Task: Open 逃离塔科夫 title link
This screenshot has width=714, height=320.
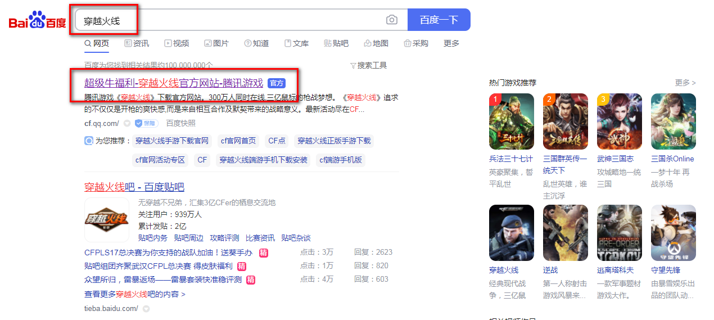Action: pos(615,270)
